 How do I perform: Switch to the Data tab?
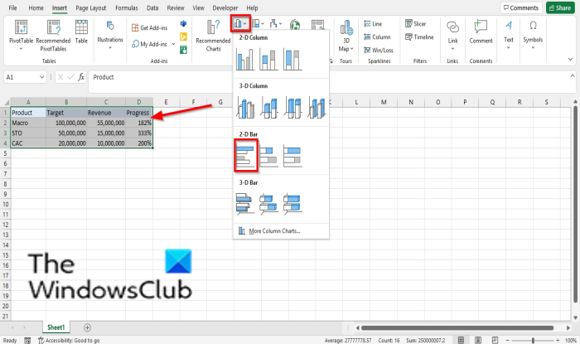coord(152,7)
